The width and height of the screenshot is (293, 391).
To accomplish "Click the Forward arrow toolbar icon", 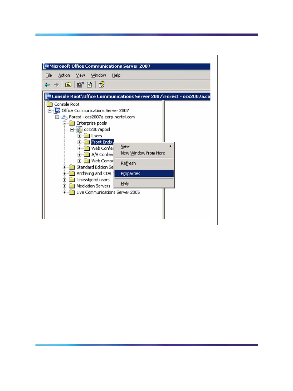I will coord(56,85).
